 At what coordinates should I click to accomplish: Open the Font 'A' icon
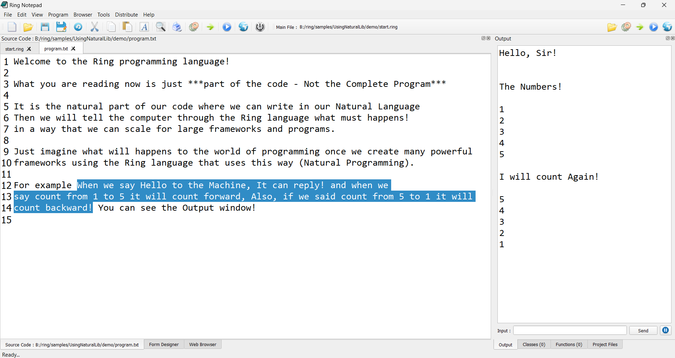[x=144, y=27]
